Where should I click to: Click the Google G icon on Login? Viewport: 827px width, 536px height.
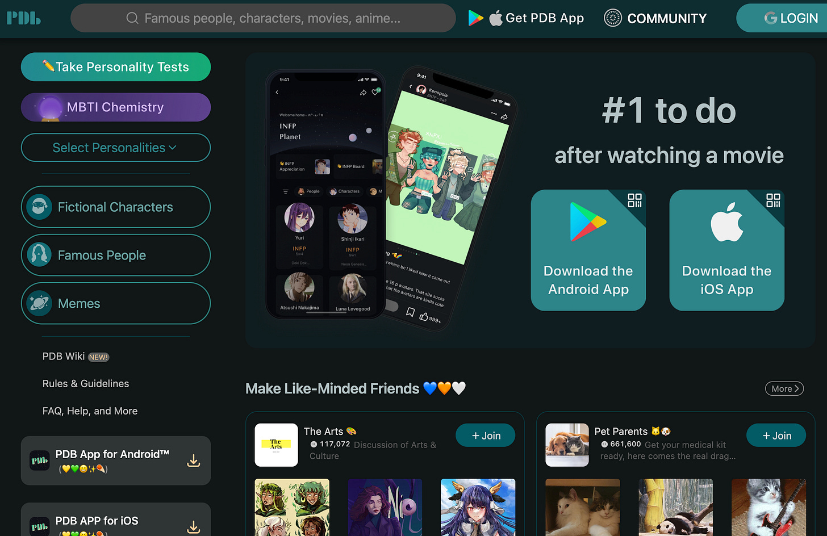coord(771,18)
